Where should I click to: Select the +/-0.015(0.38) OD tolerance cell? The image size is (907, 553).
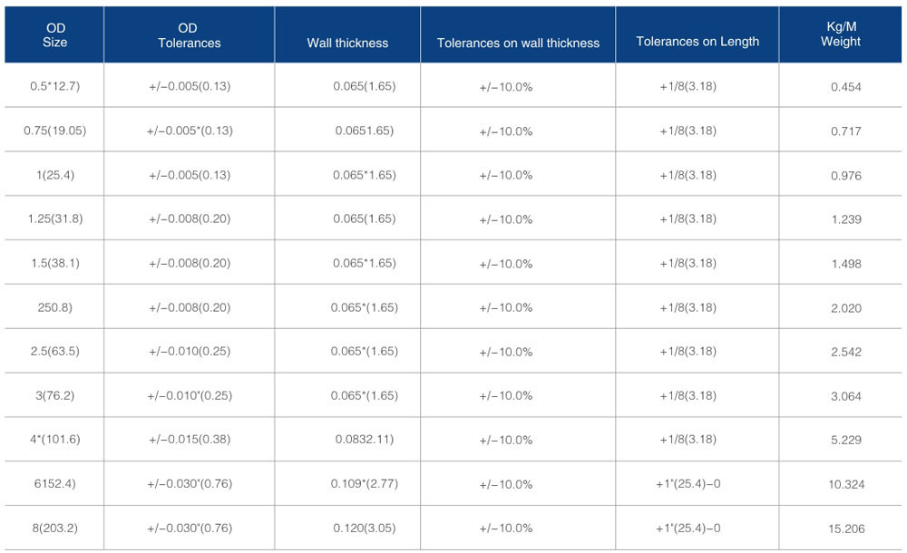pyautogui.click(x=190, y=440)
